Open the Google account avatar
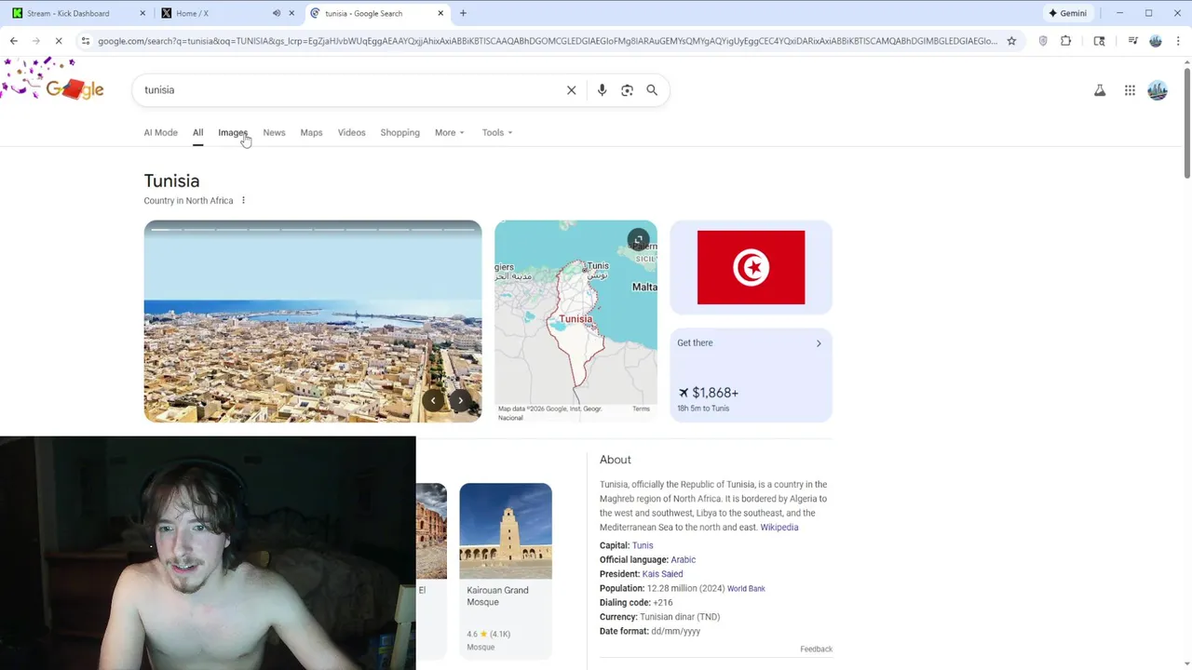This screenshot has width=1192, height=670. pos(1158,90)
